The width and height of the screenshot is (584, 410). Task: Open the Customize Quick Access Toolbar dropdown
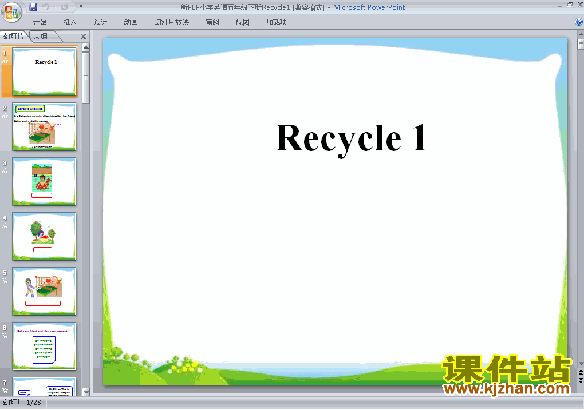(x=81, y=7)
